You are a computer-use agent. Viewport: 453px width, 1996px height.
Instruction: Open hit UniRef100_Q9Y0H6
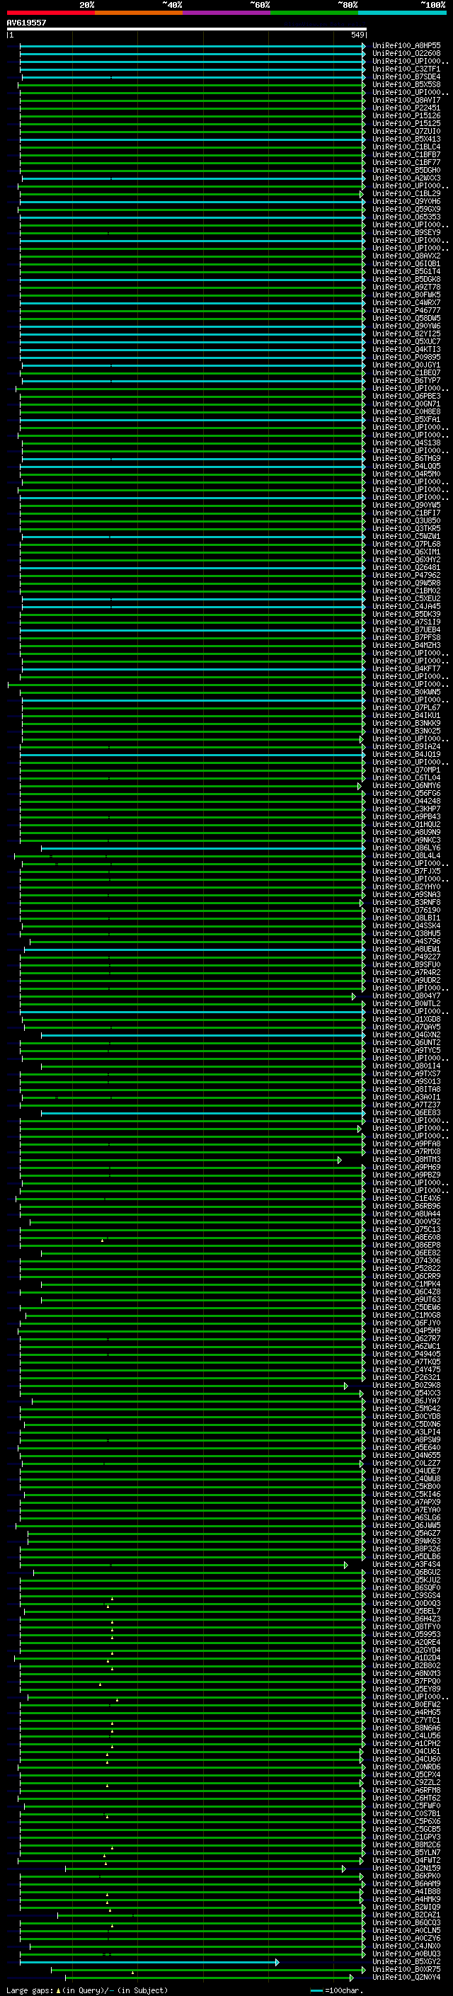pos(406,202)
